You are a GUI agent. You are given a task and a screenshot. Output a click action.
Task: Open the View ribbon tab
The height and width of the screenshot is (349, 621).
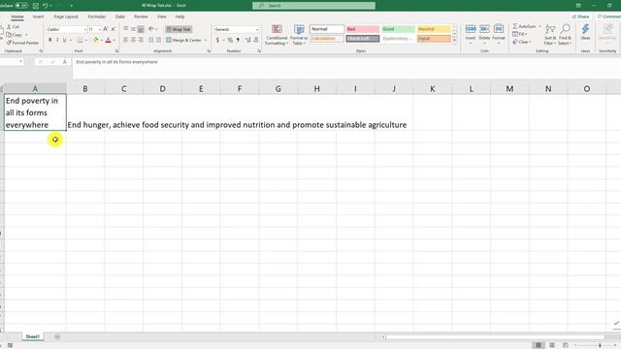(x=162, y=16)
